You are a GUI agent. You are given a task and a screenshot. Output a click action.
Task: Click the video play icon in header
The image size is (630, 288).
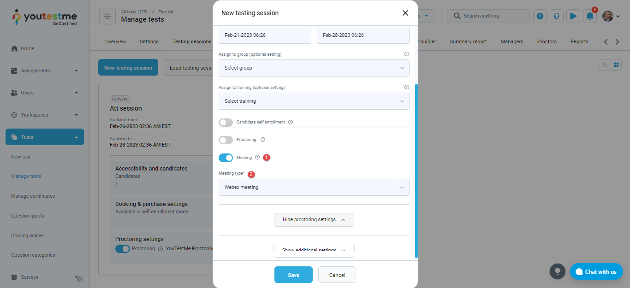click(573, 16)
